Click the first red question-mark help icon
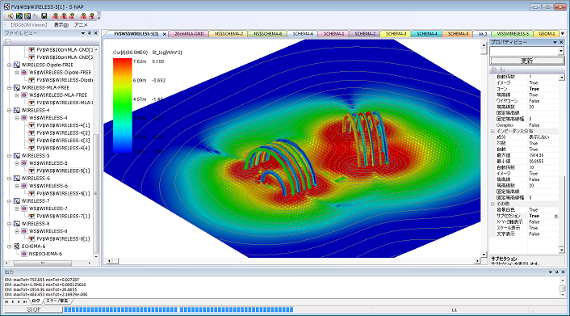The height and width of the screenshot is (316, 570). [55, 15]
